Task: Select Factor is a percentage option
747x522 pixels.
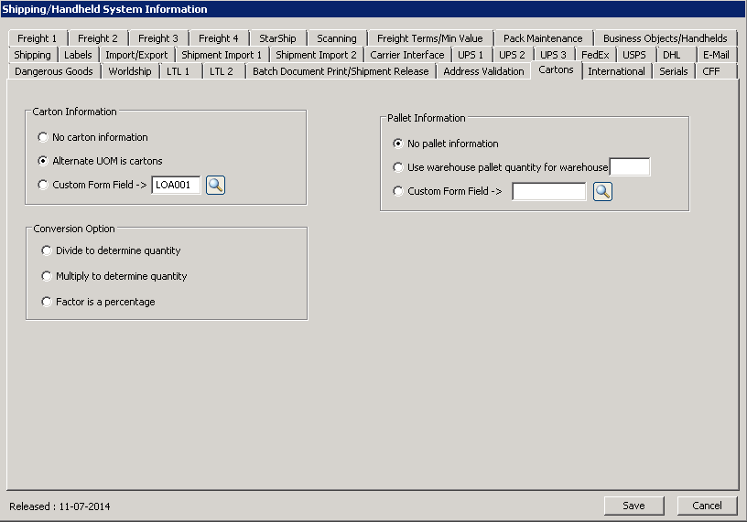Action: click(48, 302)
